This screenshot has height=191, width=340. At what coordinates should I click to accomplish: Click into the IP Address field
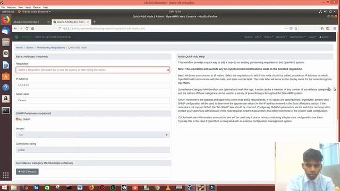click(93, 85)
